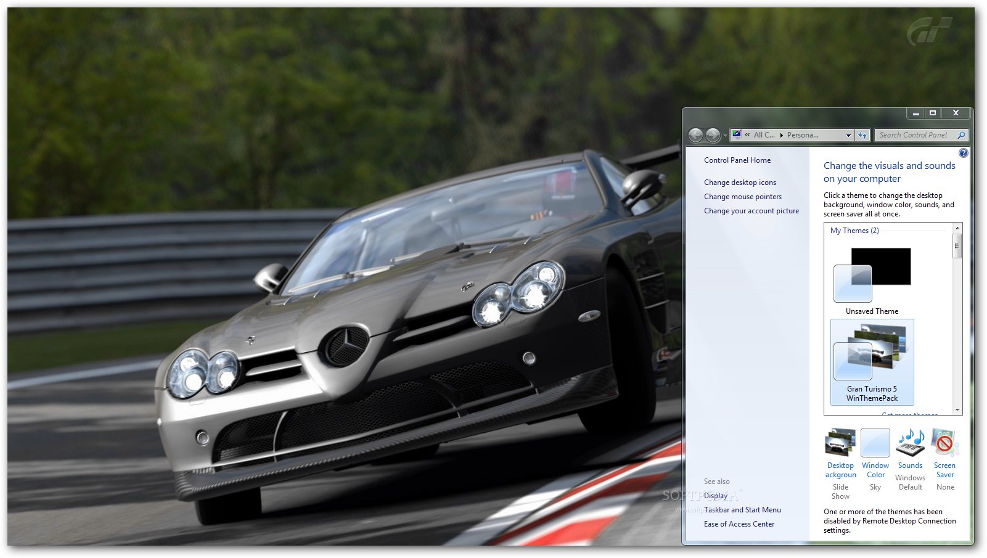Screen dimensions: 987x558
Task: Open the Change your account picture link
Action: tap(752, 211)
